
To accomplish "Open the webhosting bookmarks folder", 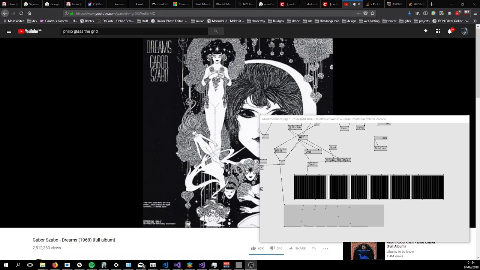I will coord(369,21).
